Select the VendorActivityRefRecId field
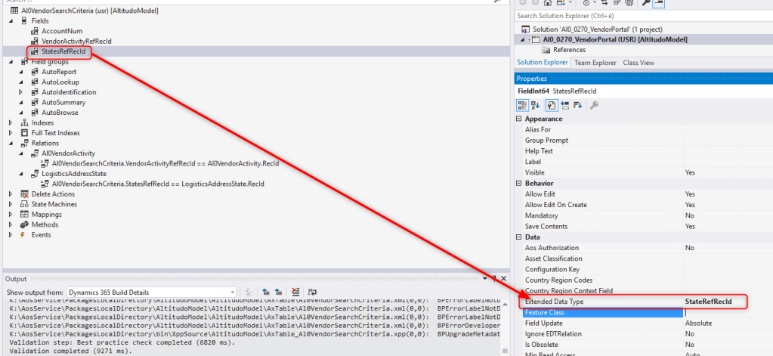This screenshot has height=356, width=773. click(78, 42)
